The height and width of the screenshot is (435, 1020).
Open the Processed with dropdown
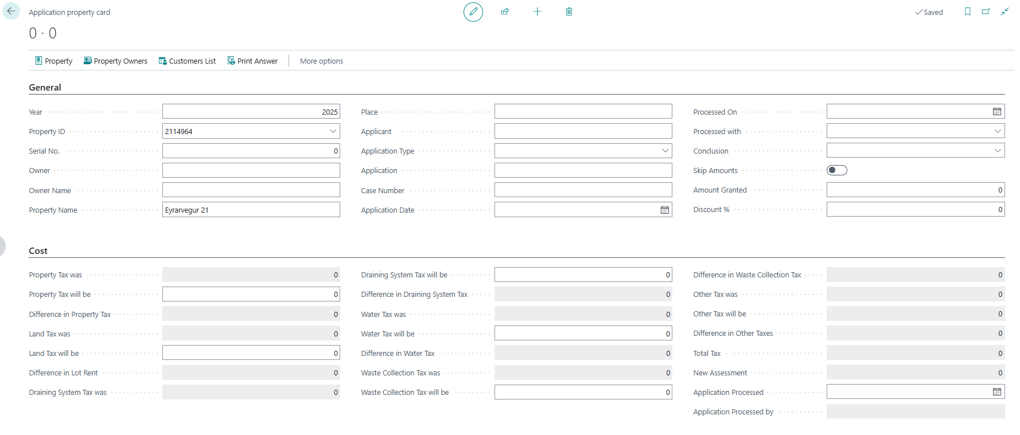[998, 131]
